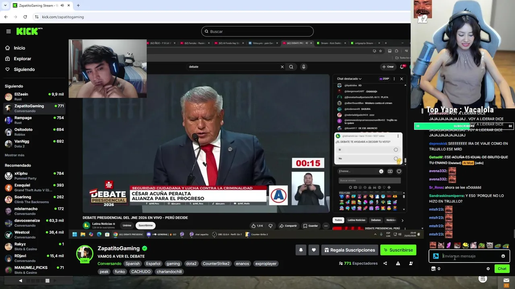The image size is (515, 289).
Task: Click the heart follow button
Action: coord(314,250)
